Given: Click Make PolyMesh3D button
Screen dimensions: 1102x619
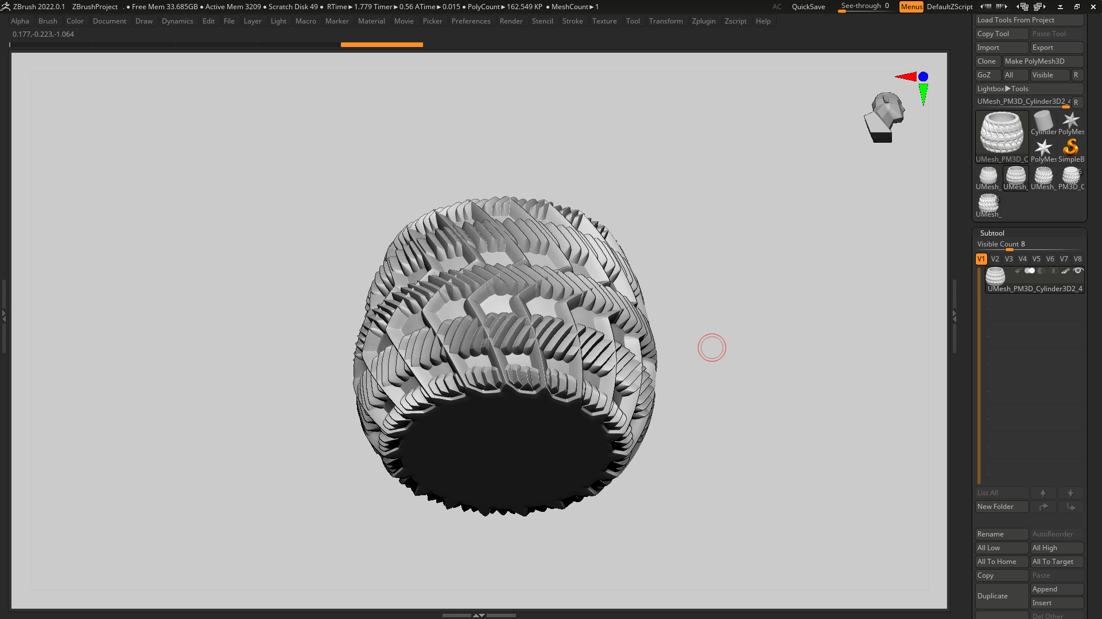Looking at the screenshot, I should [x=1043, y=61].
